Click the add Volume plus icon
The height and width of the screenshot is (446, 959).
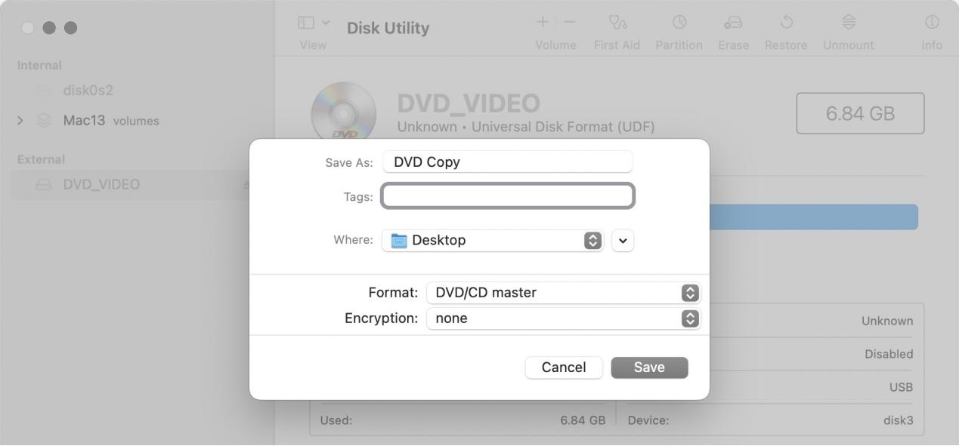click(x=543, y=23)
